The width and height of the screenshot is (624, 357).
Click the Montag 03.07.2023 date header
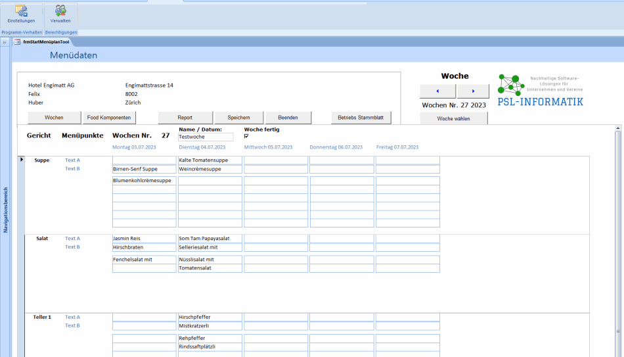pyautogui.click(x=134, y=147)
